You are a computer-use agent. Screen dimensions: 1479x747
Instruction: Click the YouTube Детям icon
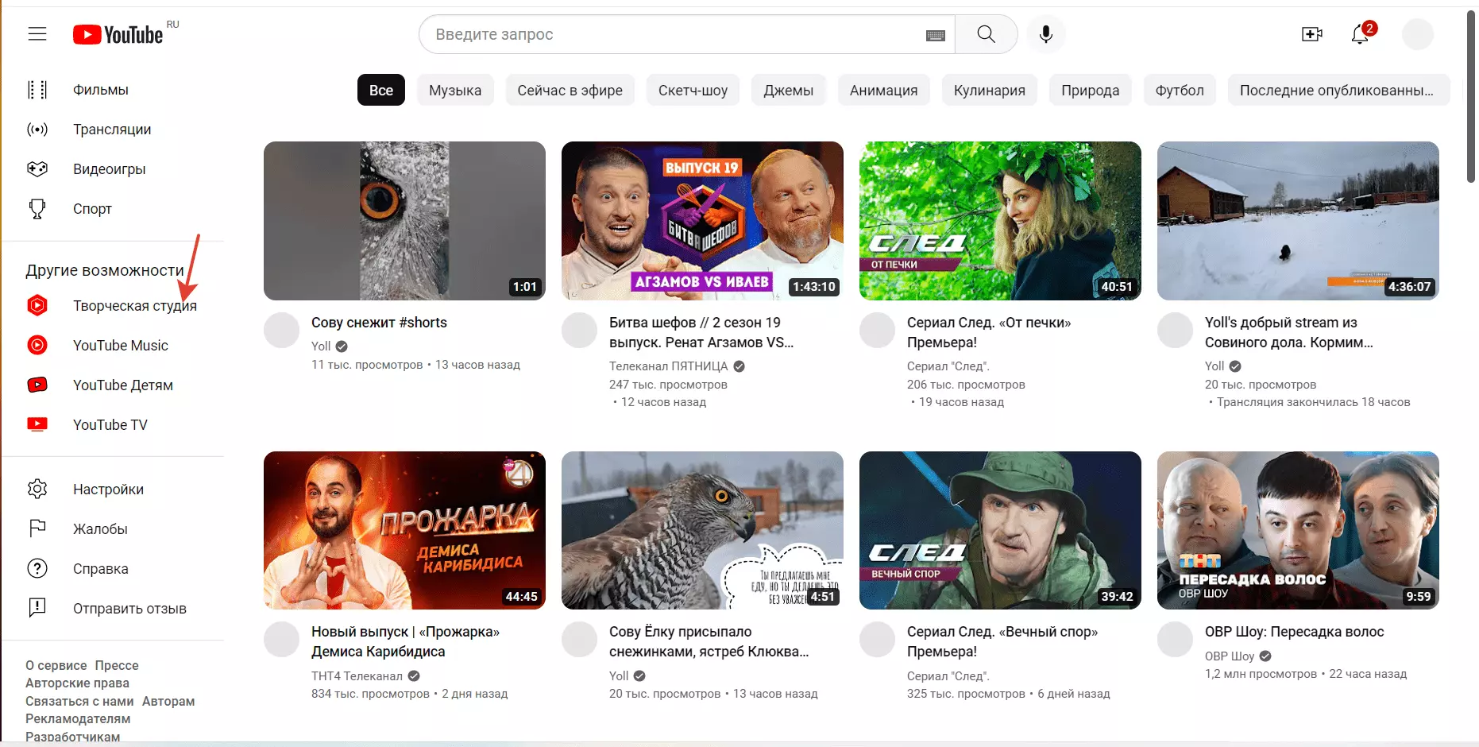pos(37,385)
